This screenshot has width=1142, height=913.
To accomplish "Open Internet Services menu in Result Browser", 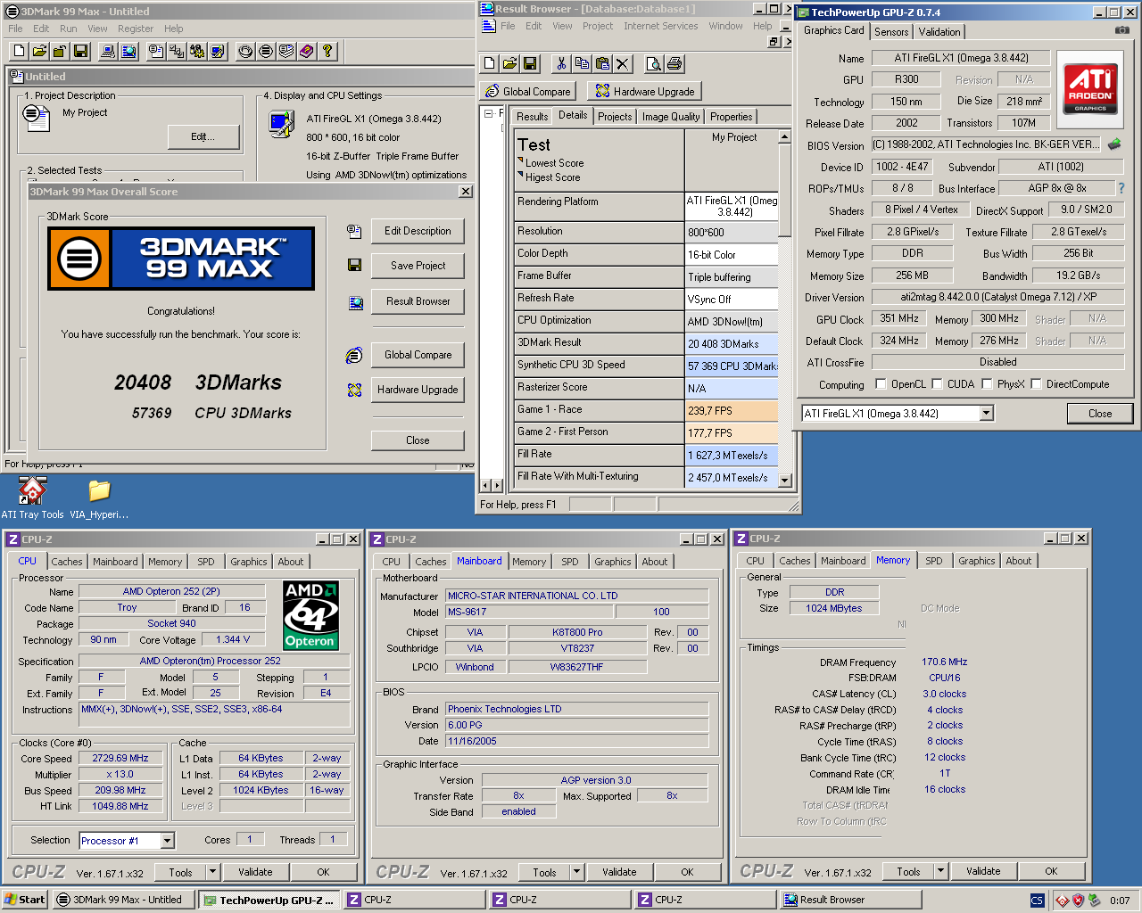I will (660, 26).
